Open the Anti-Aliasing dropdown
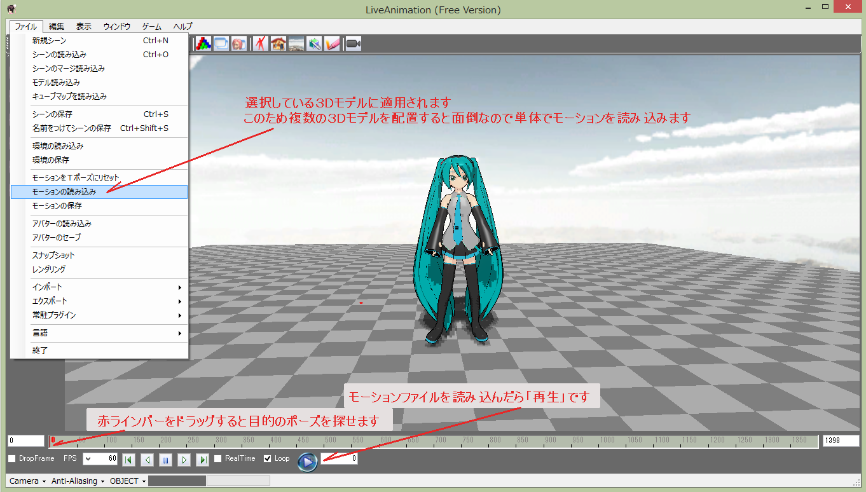866x492 pixels. coord(78,481)
